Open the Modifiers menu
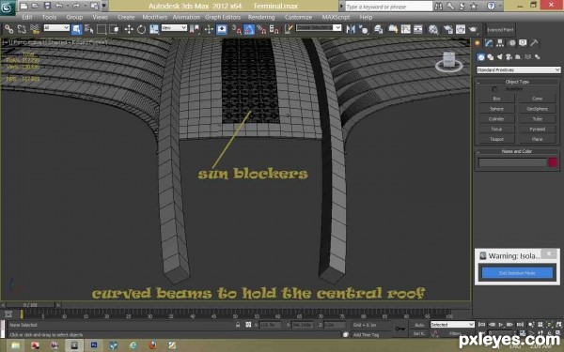564x352 pixels. 155,17
